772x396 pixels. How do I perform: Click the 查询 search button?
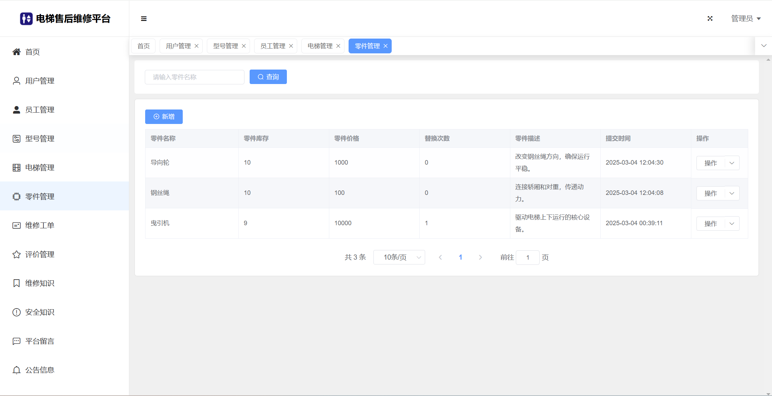(x=268, y=77)
